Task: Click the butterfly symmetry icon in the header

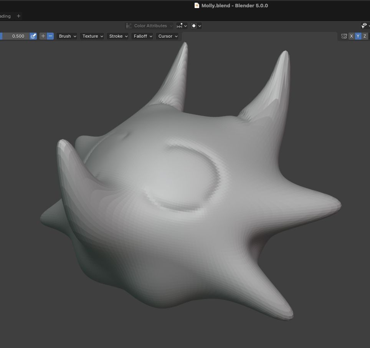Action: coord(344,36)
